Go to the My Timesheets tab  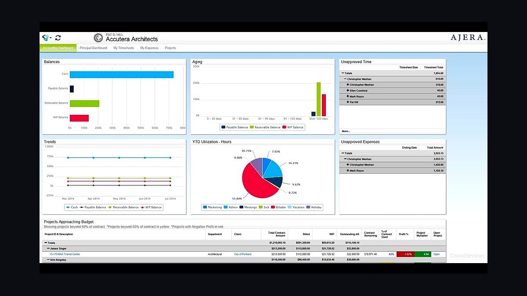point(123,48)
